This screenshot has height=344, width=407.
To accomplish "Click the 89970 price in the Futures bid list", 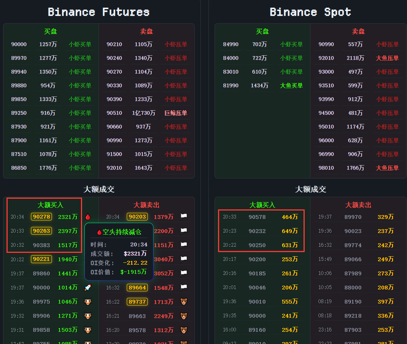I will (x=19, y=58).
